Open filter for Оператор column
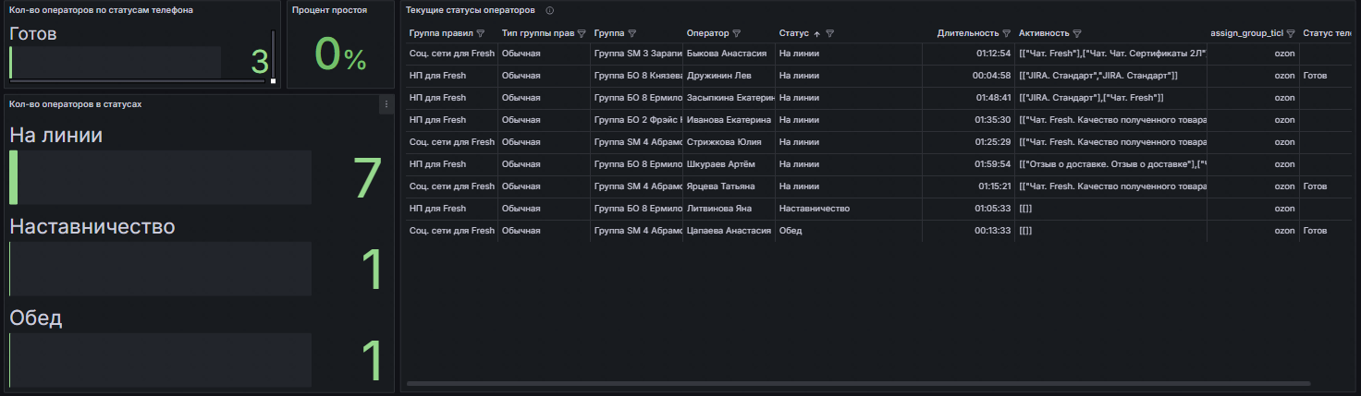 737,33
